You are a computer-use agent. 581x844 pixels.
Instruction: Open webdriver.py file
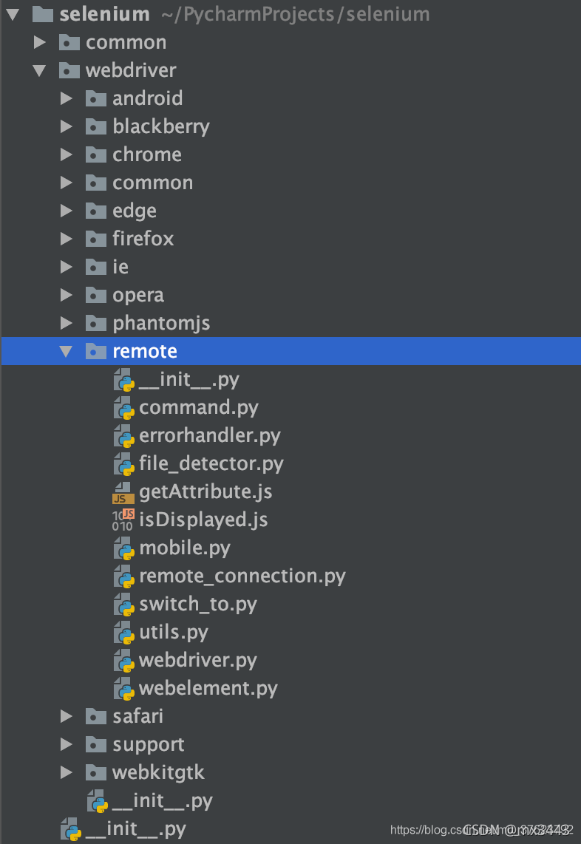198,661
